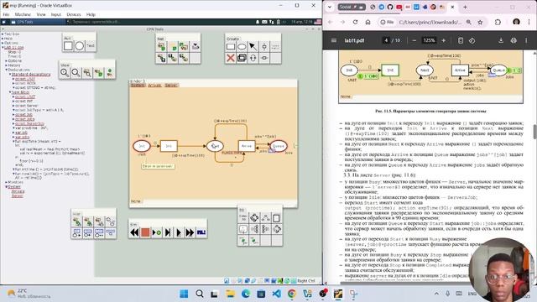
Task: Click the fast-forward simulation button
Action: [x=190, y=232]
